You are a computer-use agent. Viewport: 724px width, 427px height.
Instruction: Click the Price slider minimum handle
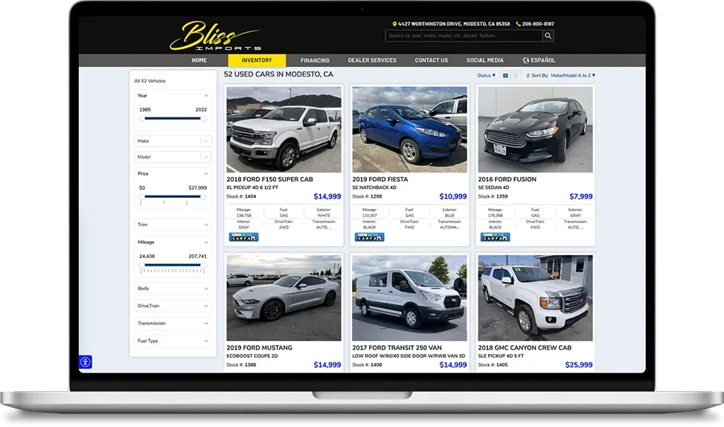tap(142, 196)
